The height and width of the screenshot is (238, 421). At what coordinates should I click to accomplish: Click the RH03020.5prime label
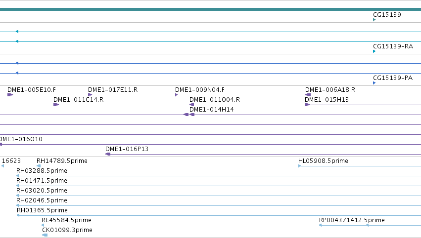(42, 191)
